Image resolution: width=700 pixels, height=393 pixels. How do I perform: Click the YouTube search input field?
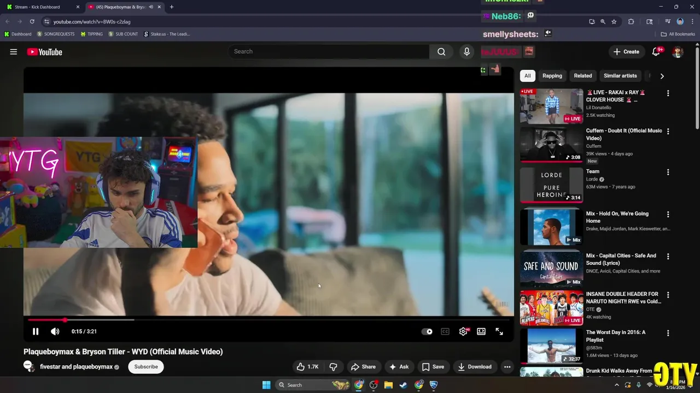pos(329,51)
